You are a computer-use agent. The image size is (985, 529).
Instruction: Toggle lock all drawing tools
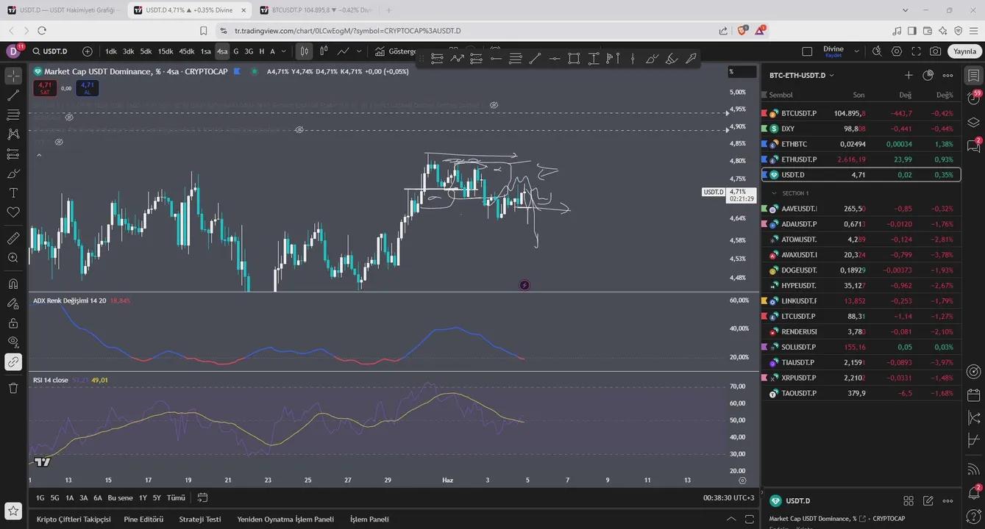tap(13, 323)
